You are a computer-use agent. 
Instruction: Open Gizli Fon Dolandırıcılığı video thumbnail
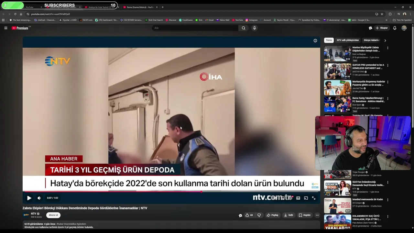point(337,188)
